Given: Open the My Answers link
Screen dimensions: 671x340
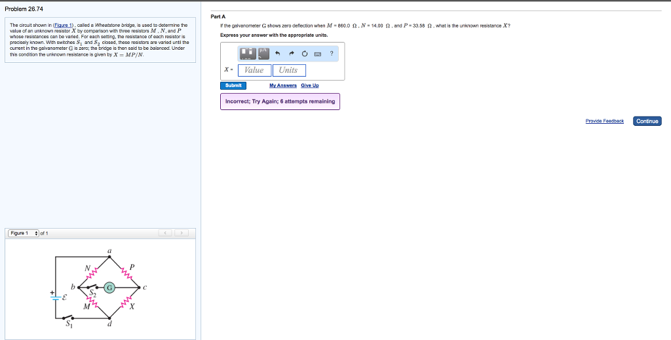Looking at the screenshot, I should click(x=283, y=86).
